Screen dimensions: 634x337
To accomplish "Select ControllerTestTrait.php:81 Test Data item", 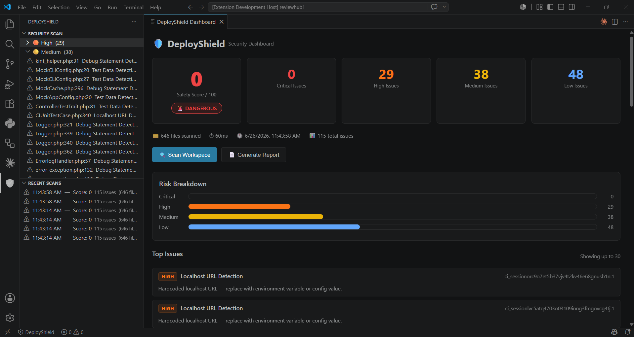I will [82, 106].
